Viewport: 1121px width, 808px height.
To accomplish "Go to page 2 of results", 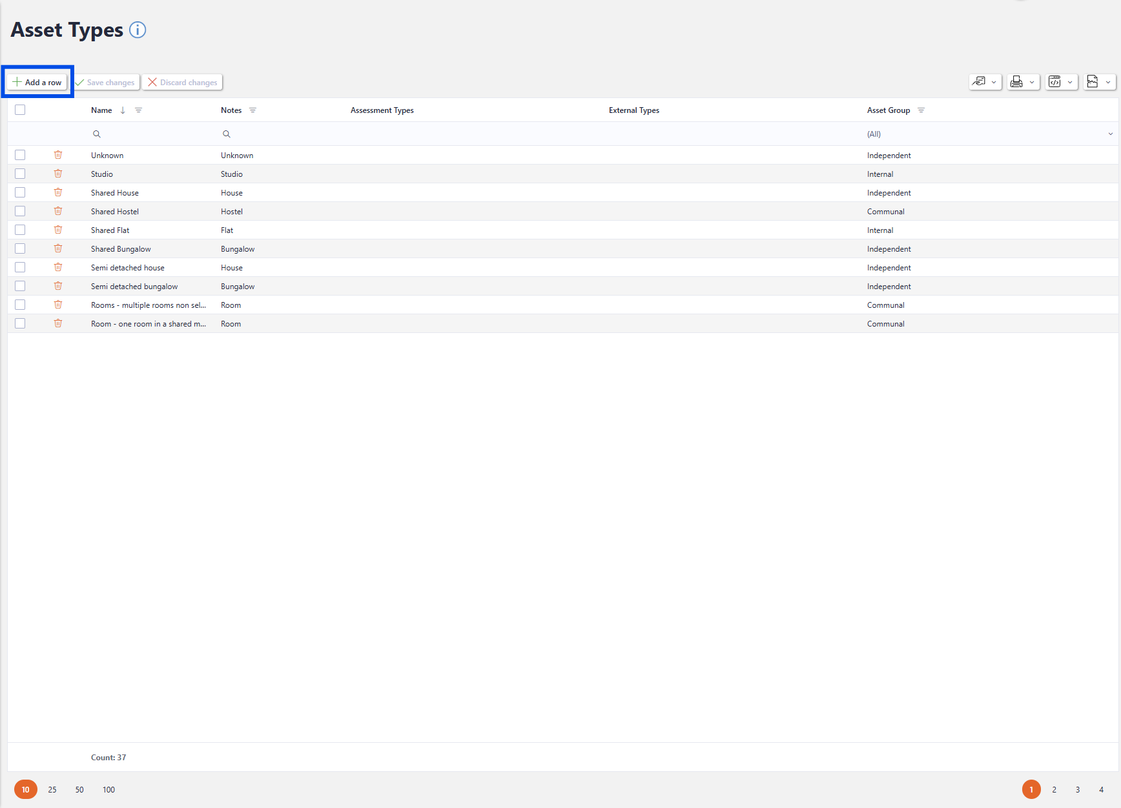I will (1054, 789).
